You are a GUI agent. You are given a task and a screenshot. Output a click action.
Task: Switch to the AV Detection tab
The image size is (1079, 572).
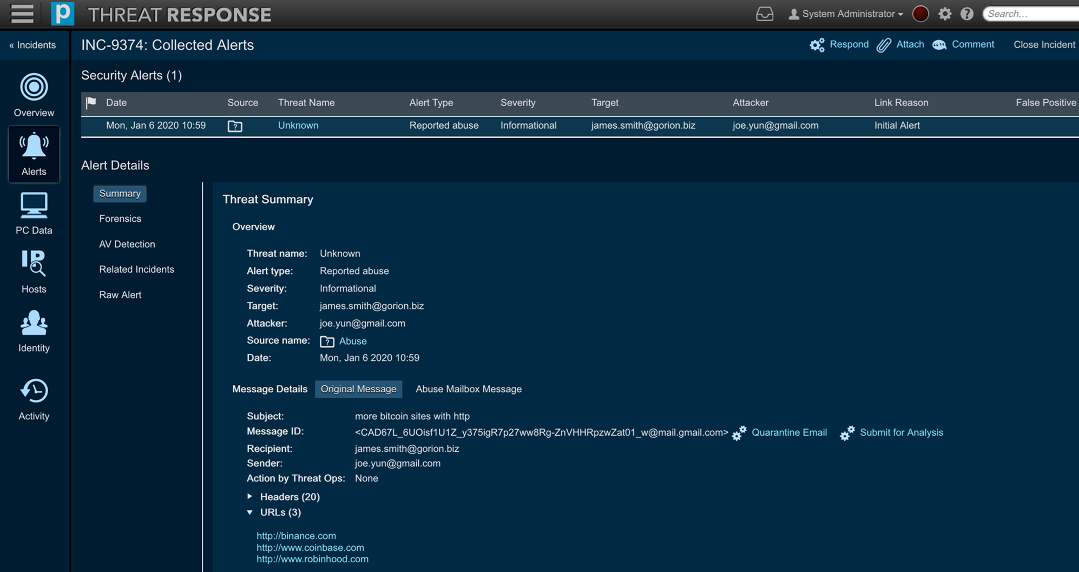point(127,244)
